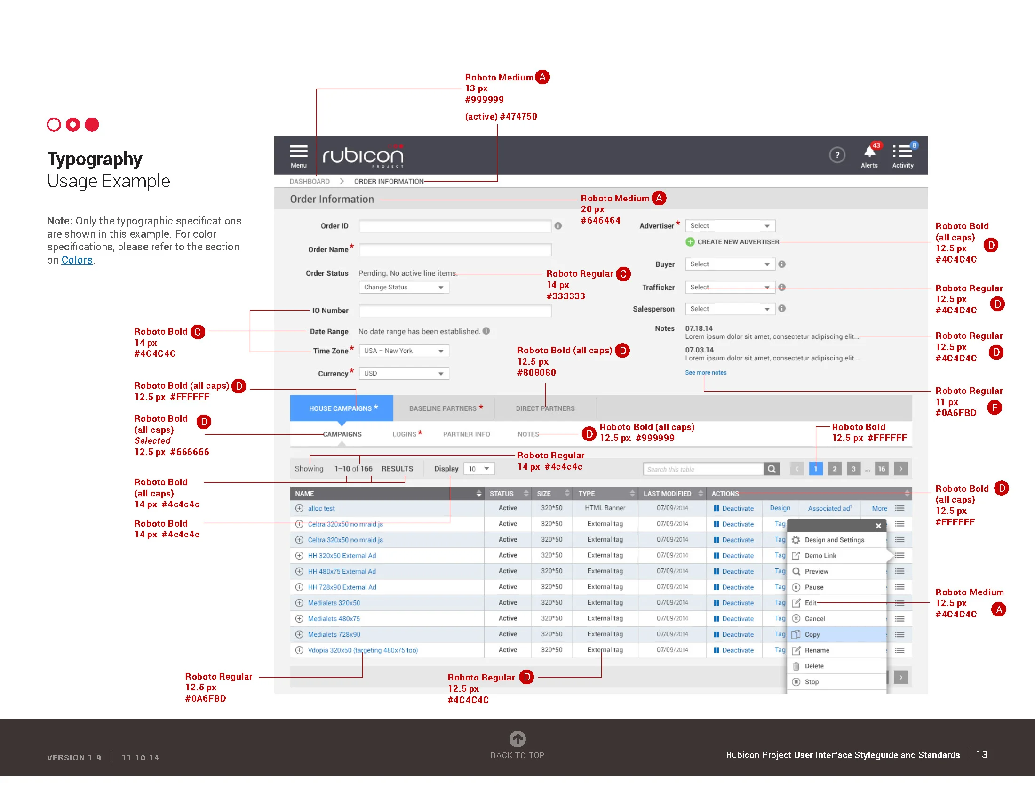Click the Rubicon Project logo

point(363,156)
